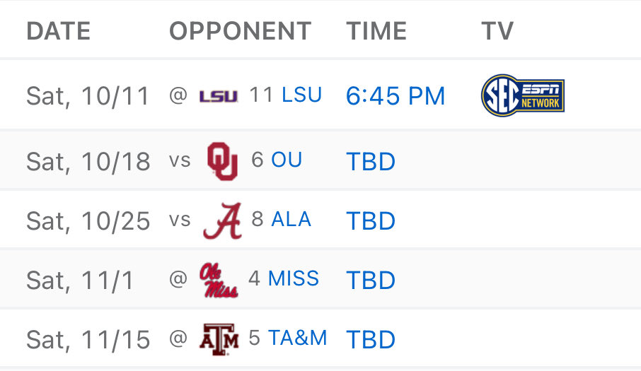Click the DATE column header
This screenshot has width=641, height=371.
tap(58, 31)
